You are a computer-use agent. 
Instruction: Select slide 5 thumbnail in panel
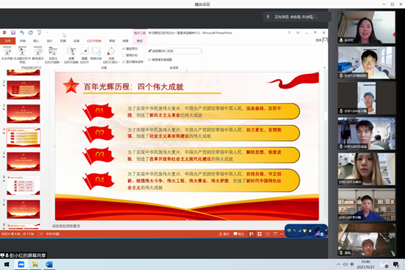pyautogui.click(x=23, y=161)
